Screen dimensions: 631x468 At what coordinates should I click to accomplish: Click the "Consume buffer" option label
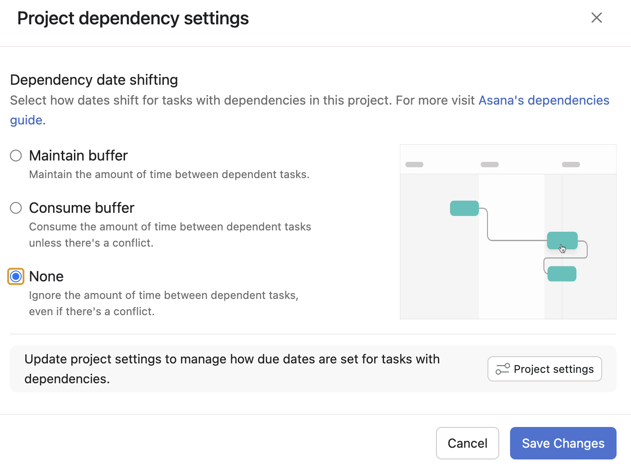(x=82, y=208)
